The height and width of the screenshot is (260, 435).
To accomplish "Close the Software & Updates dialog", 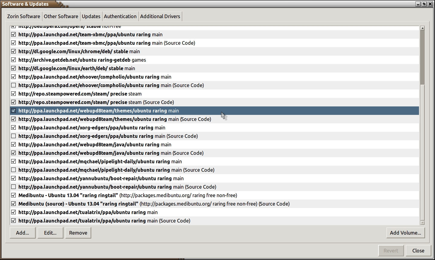I will pyautogui.click(x=418, y=251).
